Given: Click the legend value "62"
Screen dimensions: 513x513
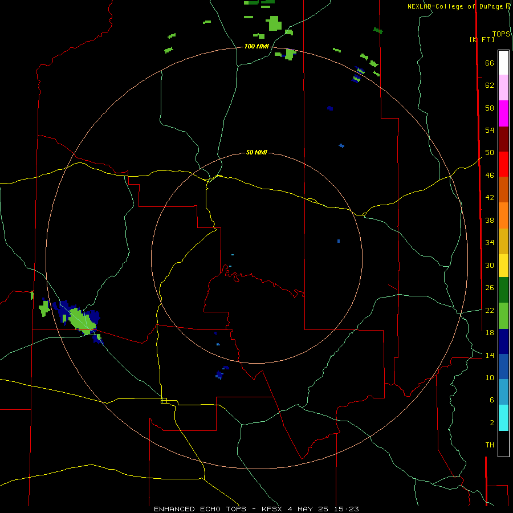Looking at the screenshot, I should 490,85.
